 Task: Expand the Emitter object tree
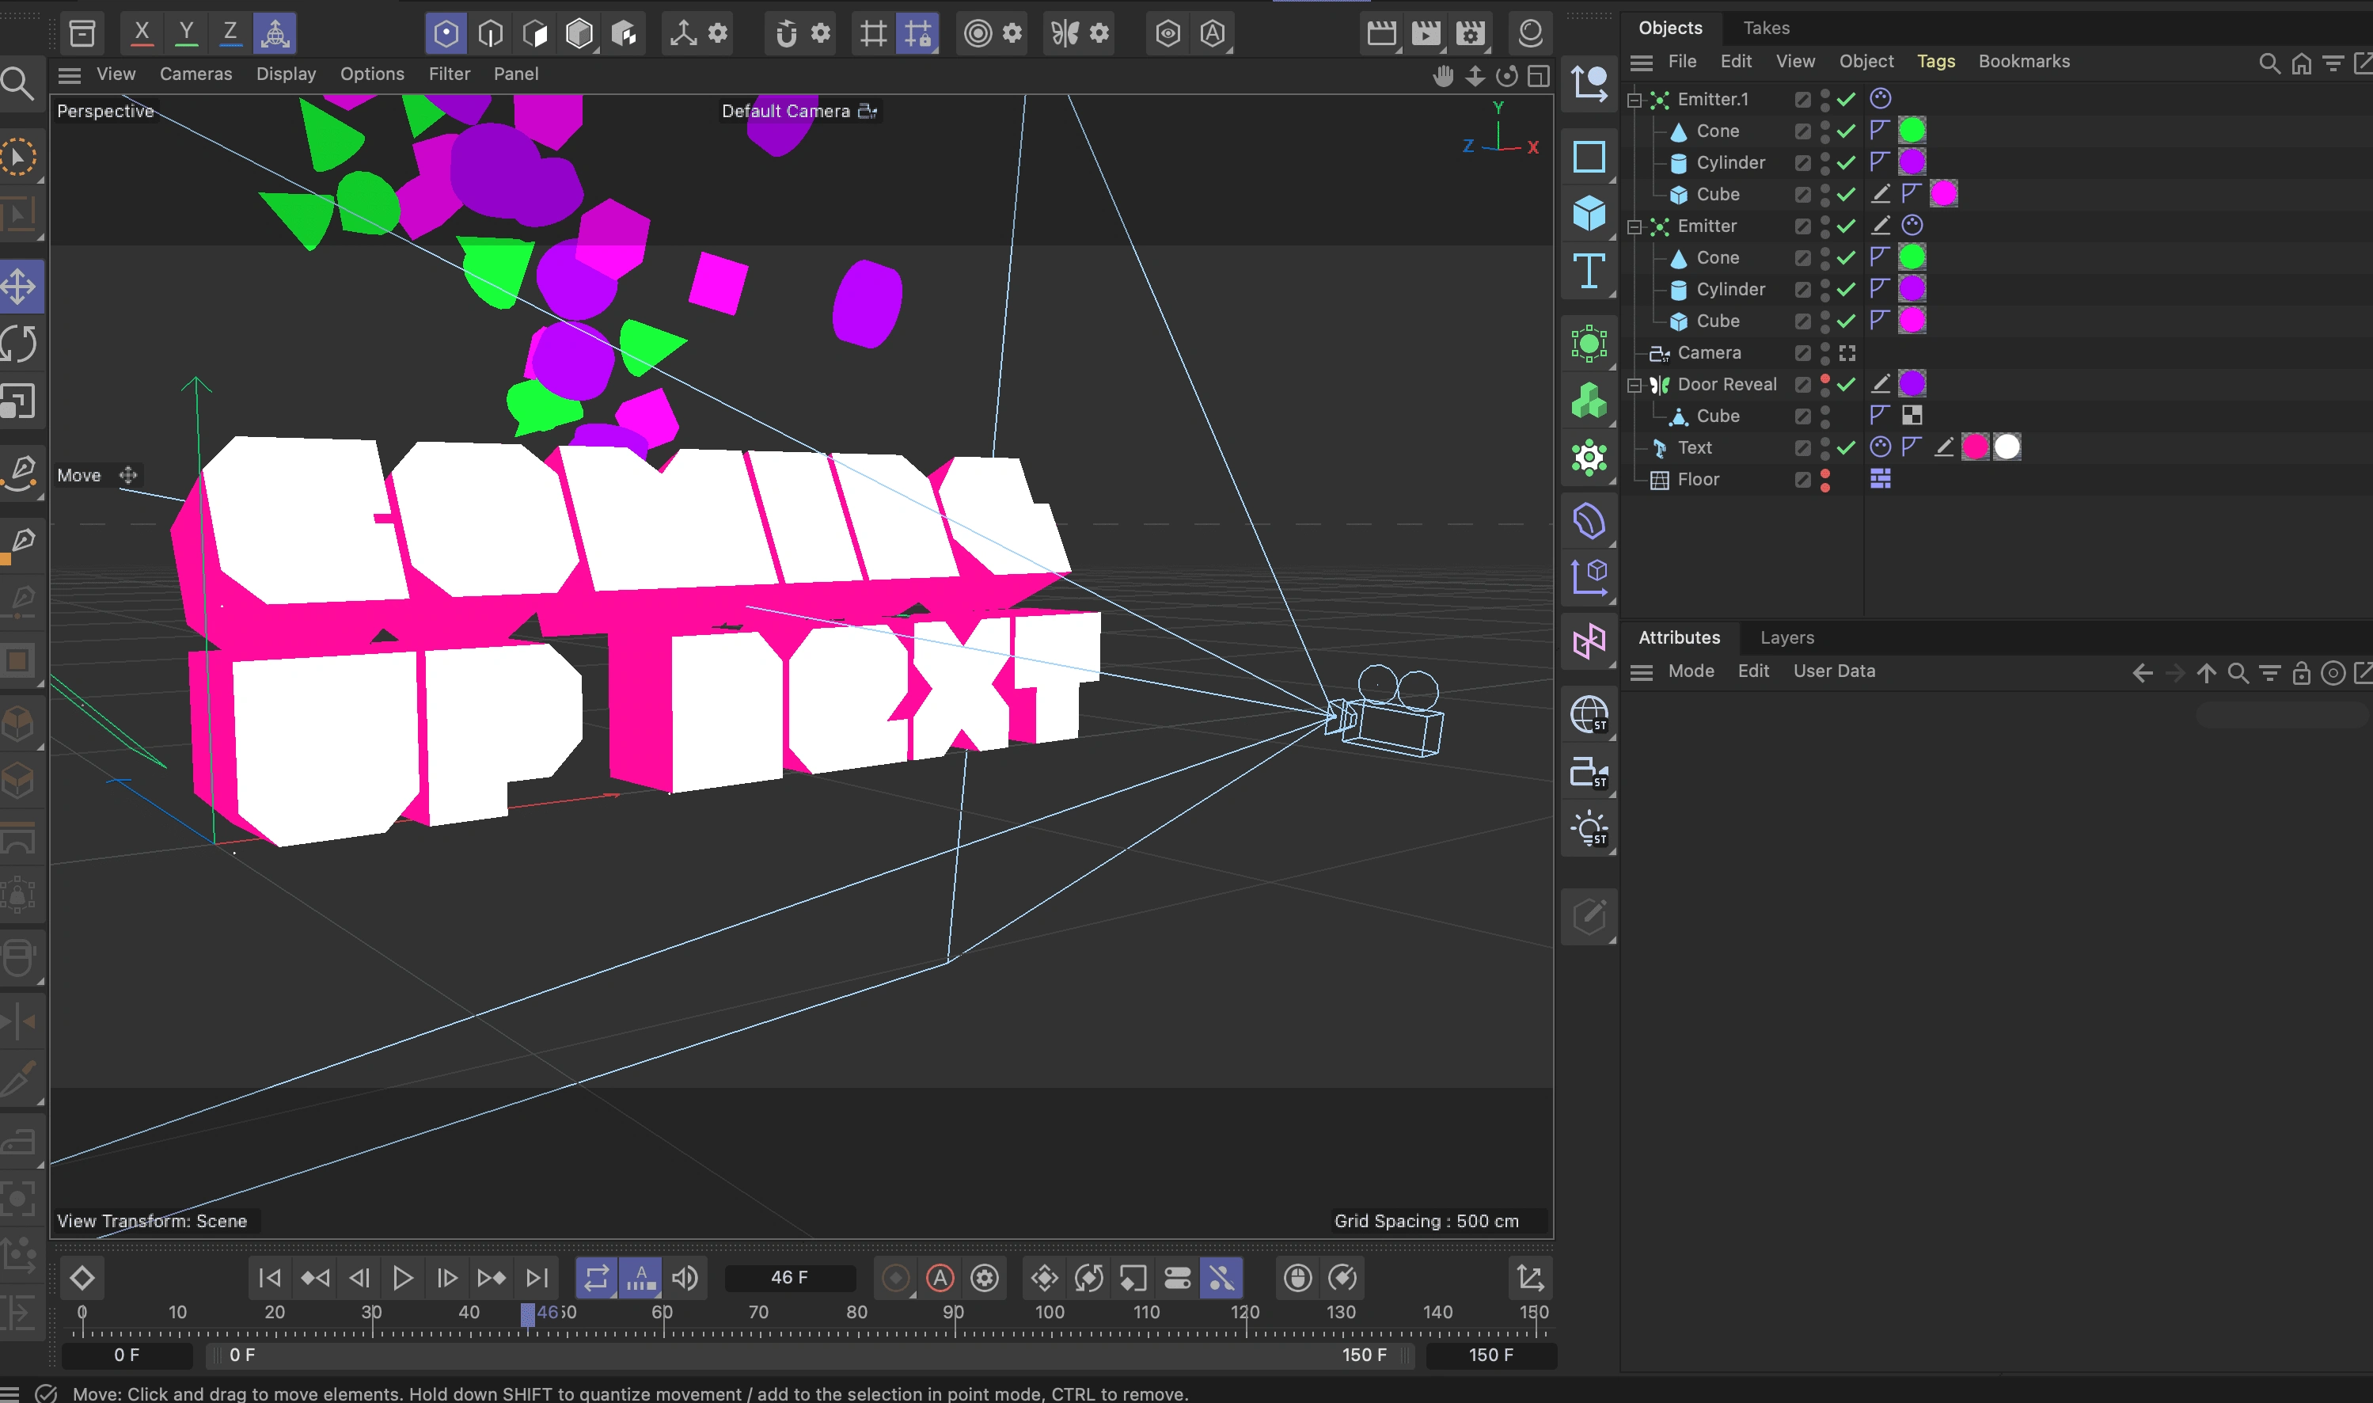1635,226
